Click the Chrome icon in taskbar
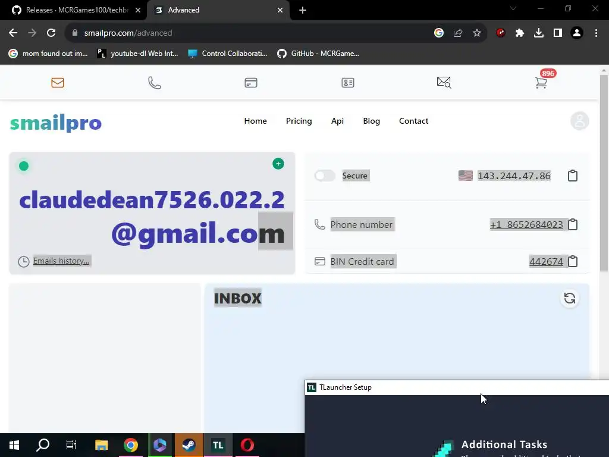 (130, 445)
